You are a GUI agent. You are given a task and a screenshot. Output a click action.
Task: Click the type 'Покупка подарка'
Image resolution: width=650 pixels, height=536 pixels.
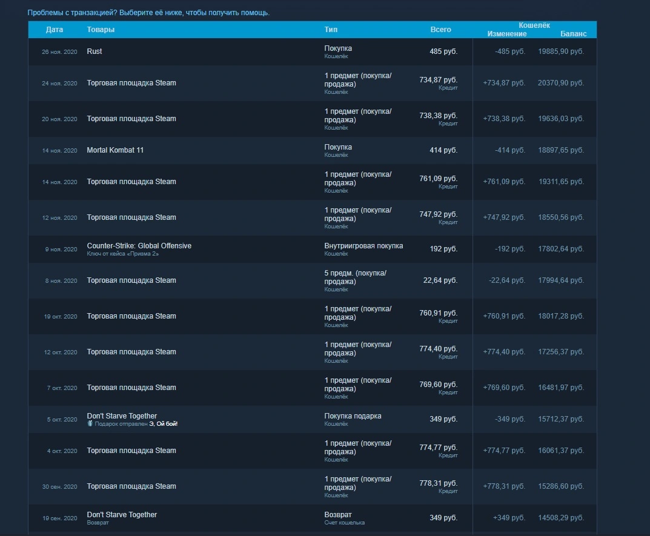point(353,416)
